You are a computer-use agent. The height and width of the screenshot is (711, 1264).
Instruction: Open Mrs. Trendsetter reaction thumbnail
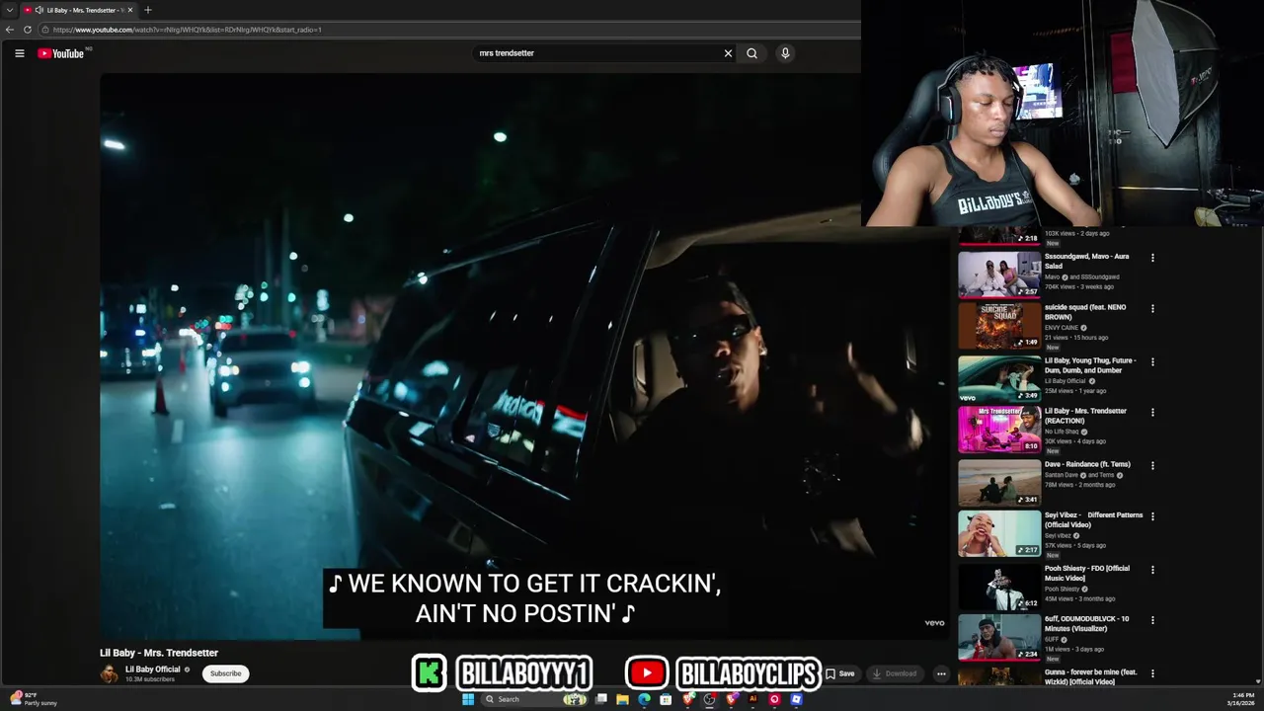(999, 430)
